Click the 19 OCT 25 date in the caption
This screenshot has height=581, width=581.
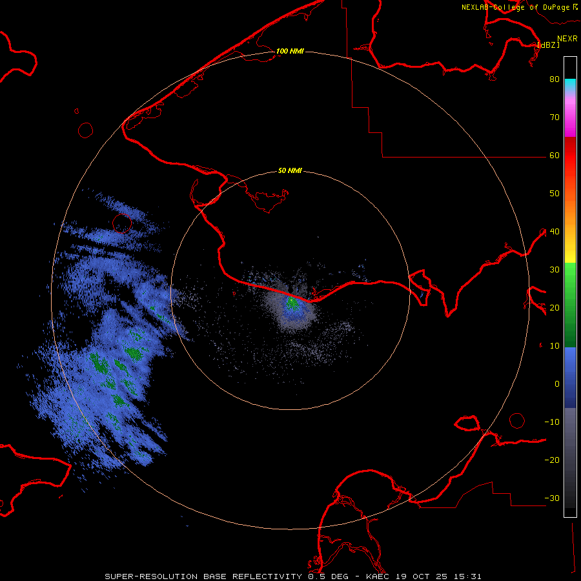click(x=422, y=576)
